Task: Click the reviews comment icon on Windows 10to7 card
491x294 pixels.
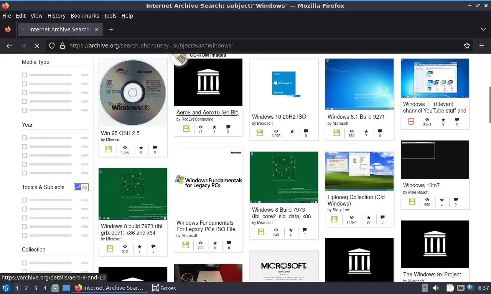Action: [x=455, y=200]
